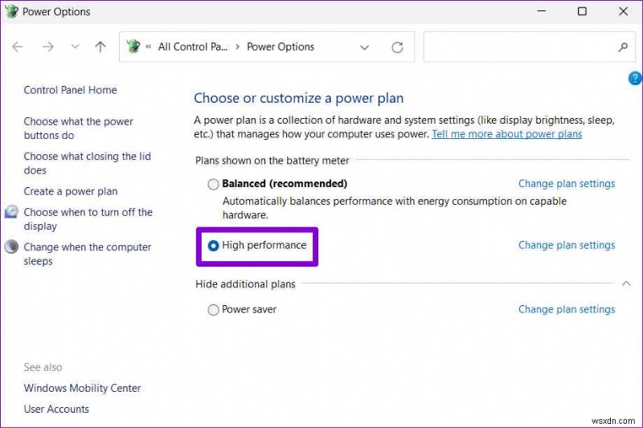Open Create a power plan
643x428 pixels.
tap(71, 191)
